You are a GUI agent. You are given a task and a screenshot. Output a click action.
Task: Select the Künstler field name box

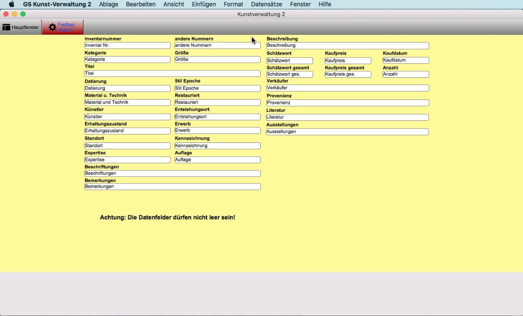[127, 117]
